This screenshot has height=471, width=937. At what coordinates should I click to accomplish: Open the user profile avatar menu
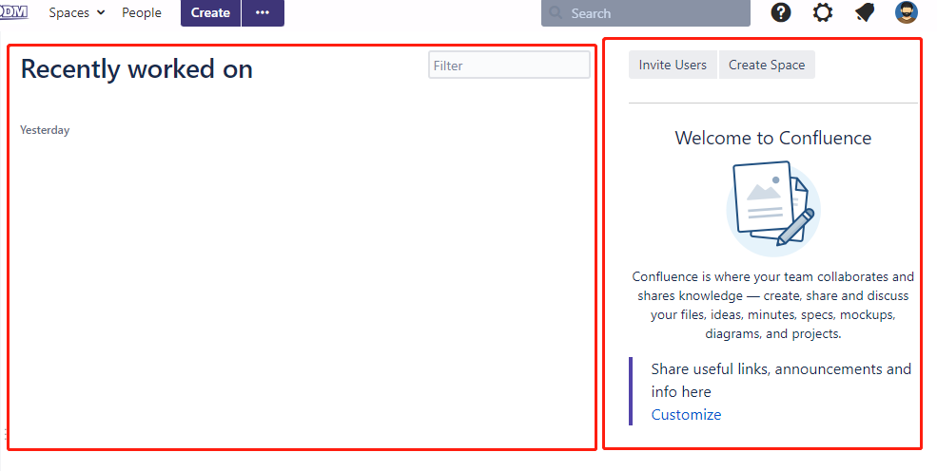click(906, 12)
